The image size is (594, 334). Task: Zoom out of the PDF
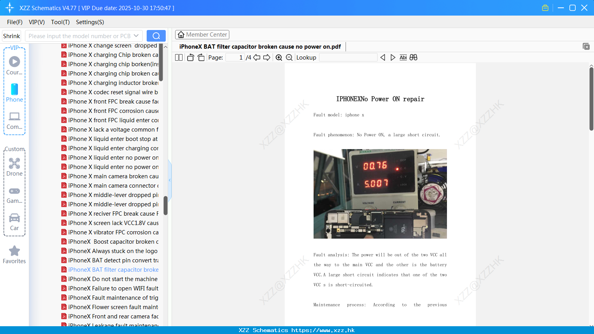(289, 58)
